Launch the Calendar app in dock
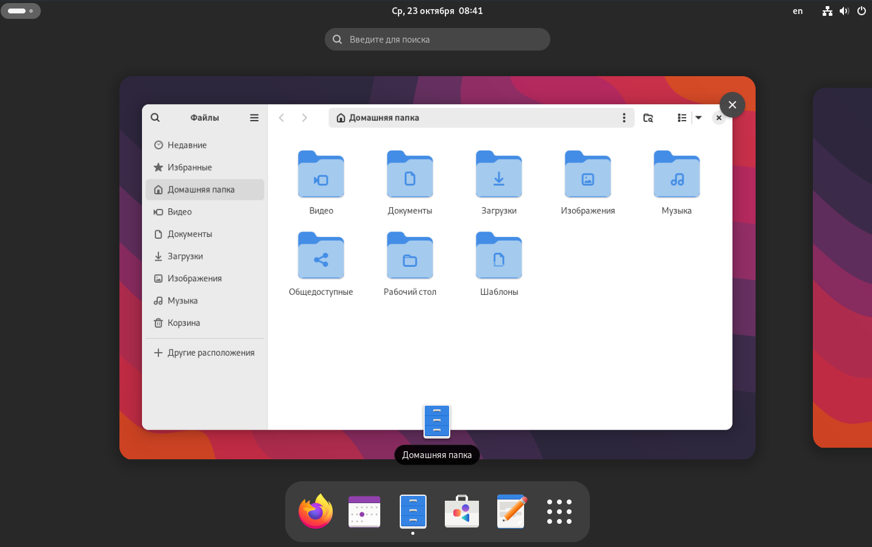The image size is (872, 547). (364, 512)
